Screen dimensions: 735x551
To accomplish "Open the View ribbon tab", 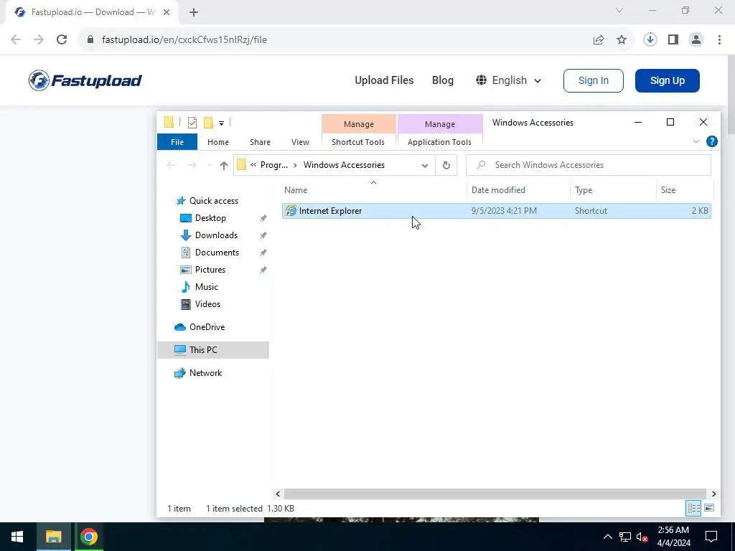I will coord(300,142).
